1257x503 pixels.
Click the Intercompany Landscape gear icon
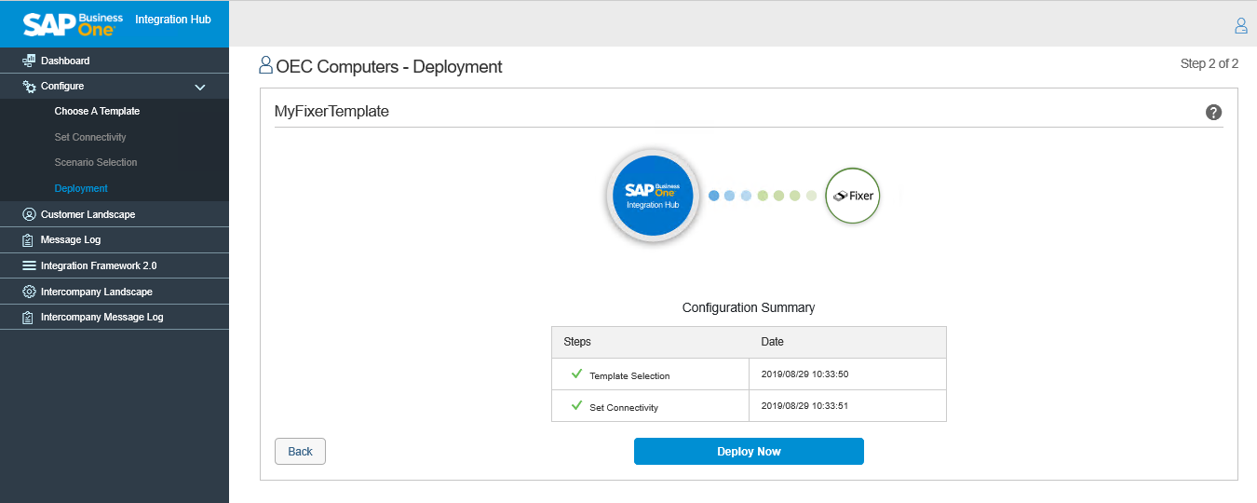(29, 292)
